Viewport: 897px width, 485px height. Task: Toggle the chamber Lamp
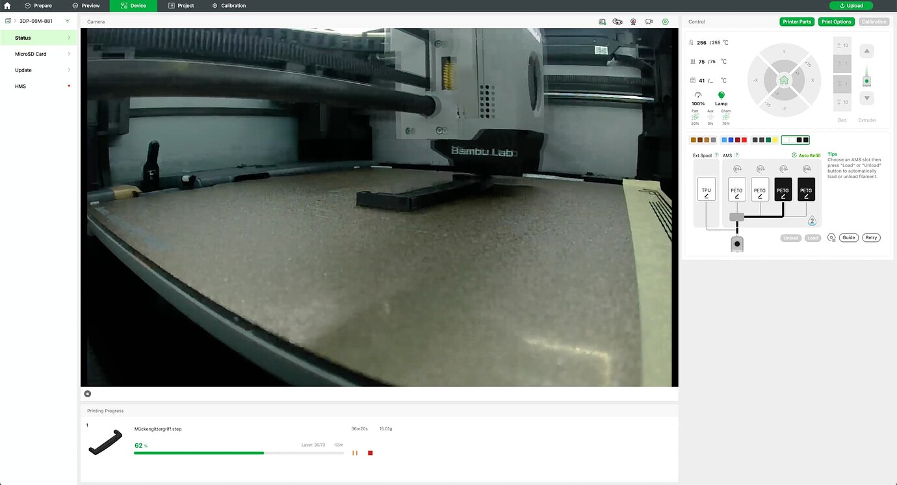[x=721, y=98]
